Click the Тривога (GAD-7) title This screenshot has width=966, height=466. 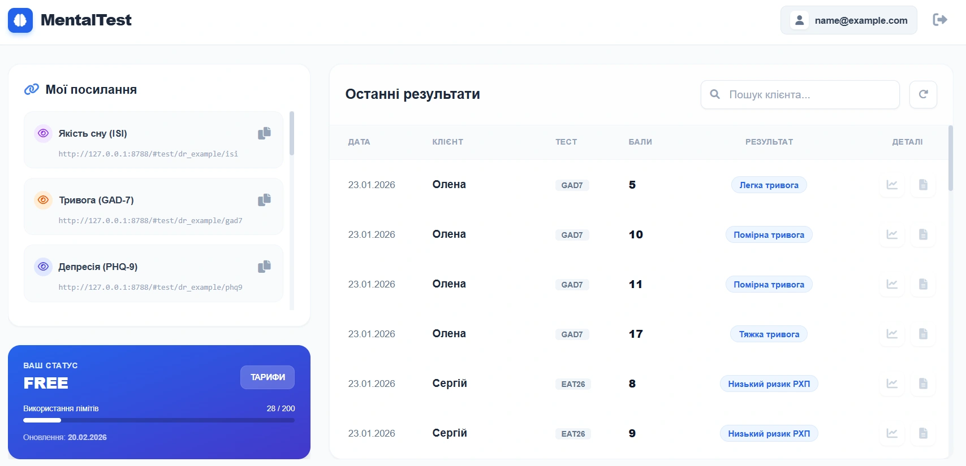(96, 200)
